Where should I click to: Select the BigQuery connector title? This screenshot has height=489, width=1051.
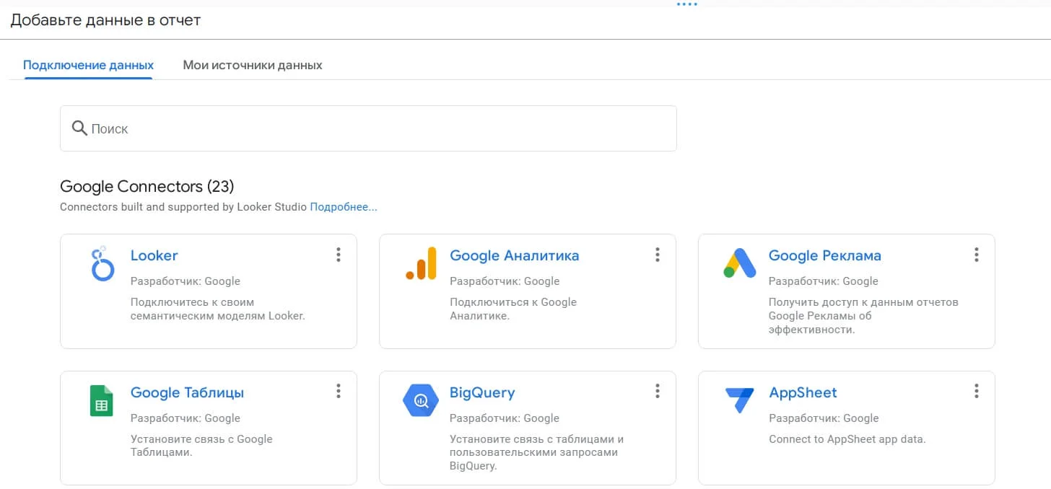pos(482,392)
